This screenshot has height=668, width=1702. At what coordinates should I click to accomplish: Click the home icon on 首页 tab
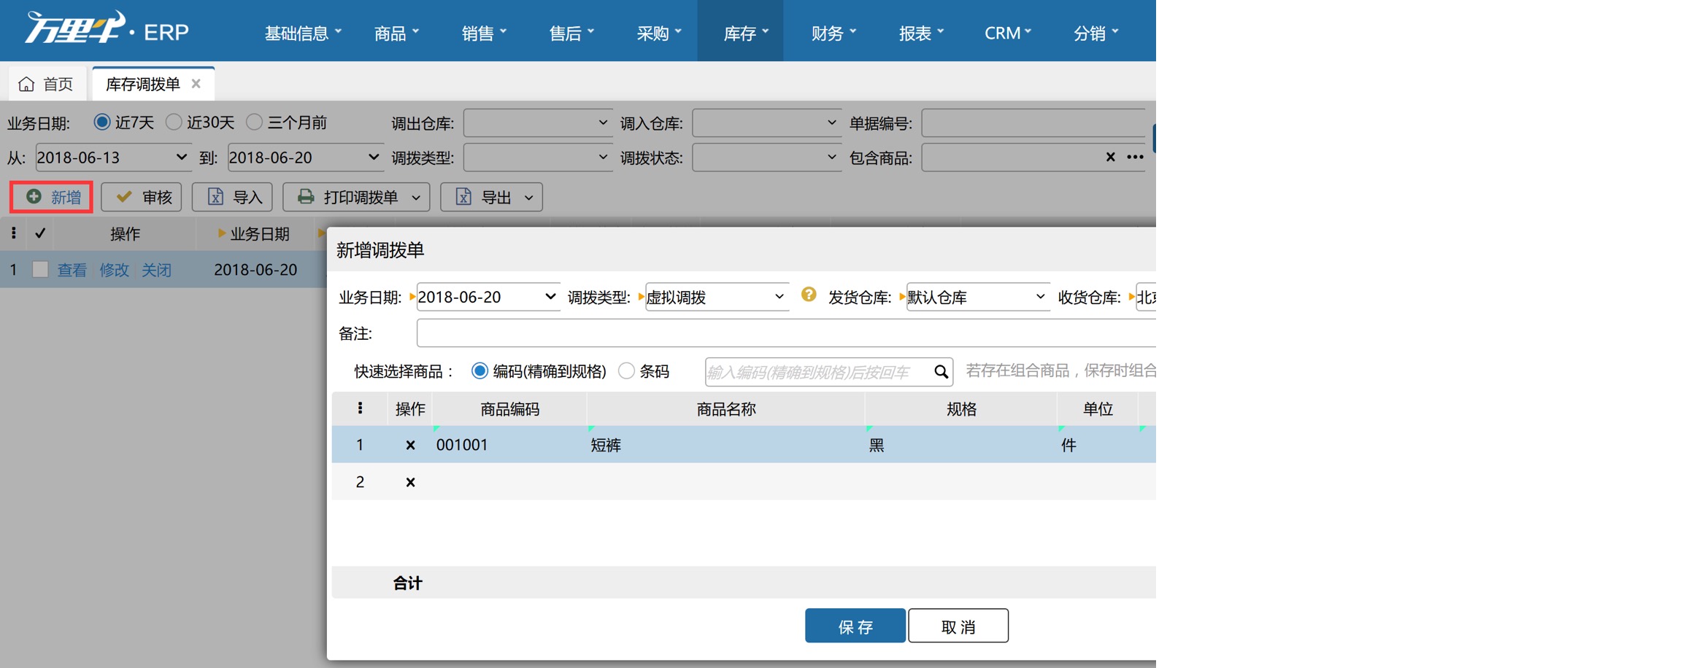[26, 82]
